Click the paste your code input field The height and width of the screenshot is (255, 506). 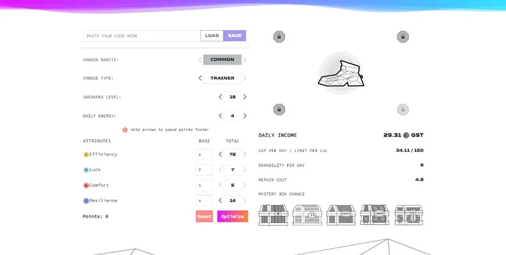tap(142, 35)
